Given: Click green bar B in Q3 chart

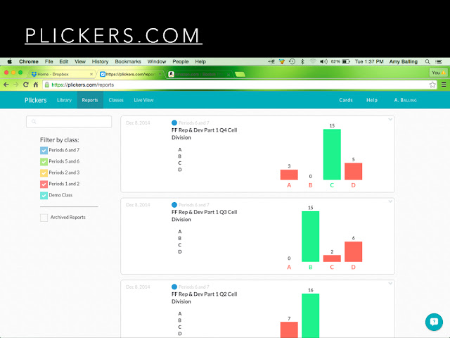Looking at the screenshot, I should [x=311, y=237].
